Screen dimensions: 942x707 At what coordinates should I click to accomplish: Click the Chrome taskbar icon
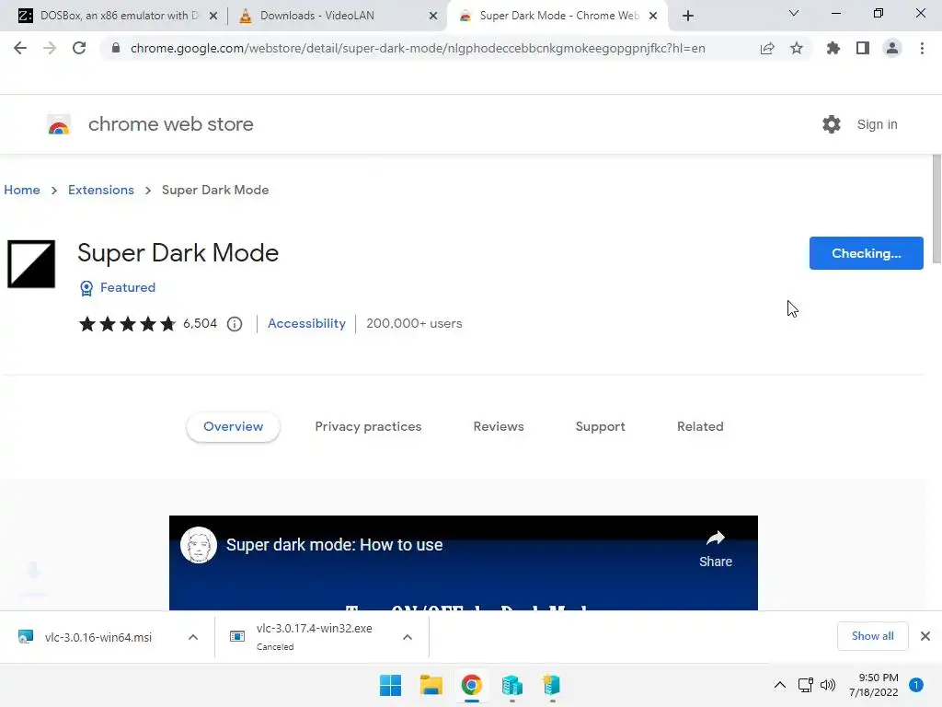click(472, 685)
